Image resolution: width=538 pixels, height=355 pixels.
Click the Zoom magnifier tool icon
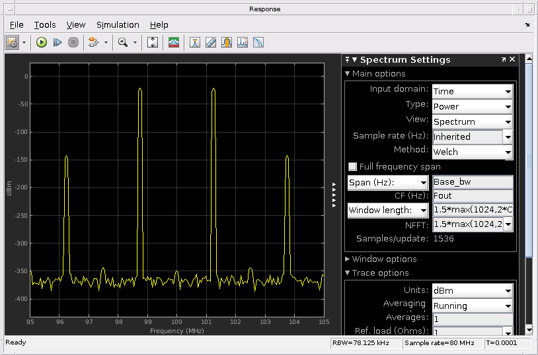pyautogui.click(x=122, y=42)
